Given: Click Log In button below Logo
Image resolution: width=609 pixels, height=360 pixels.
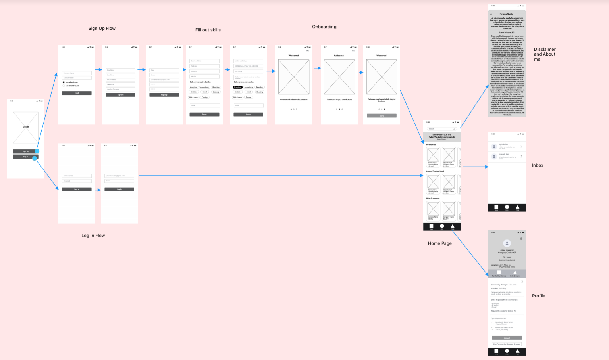Looking at the screenshot, I should click(x=26, y=157).
